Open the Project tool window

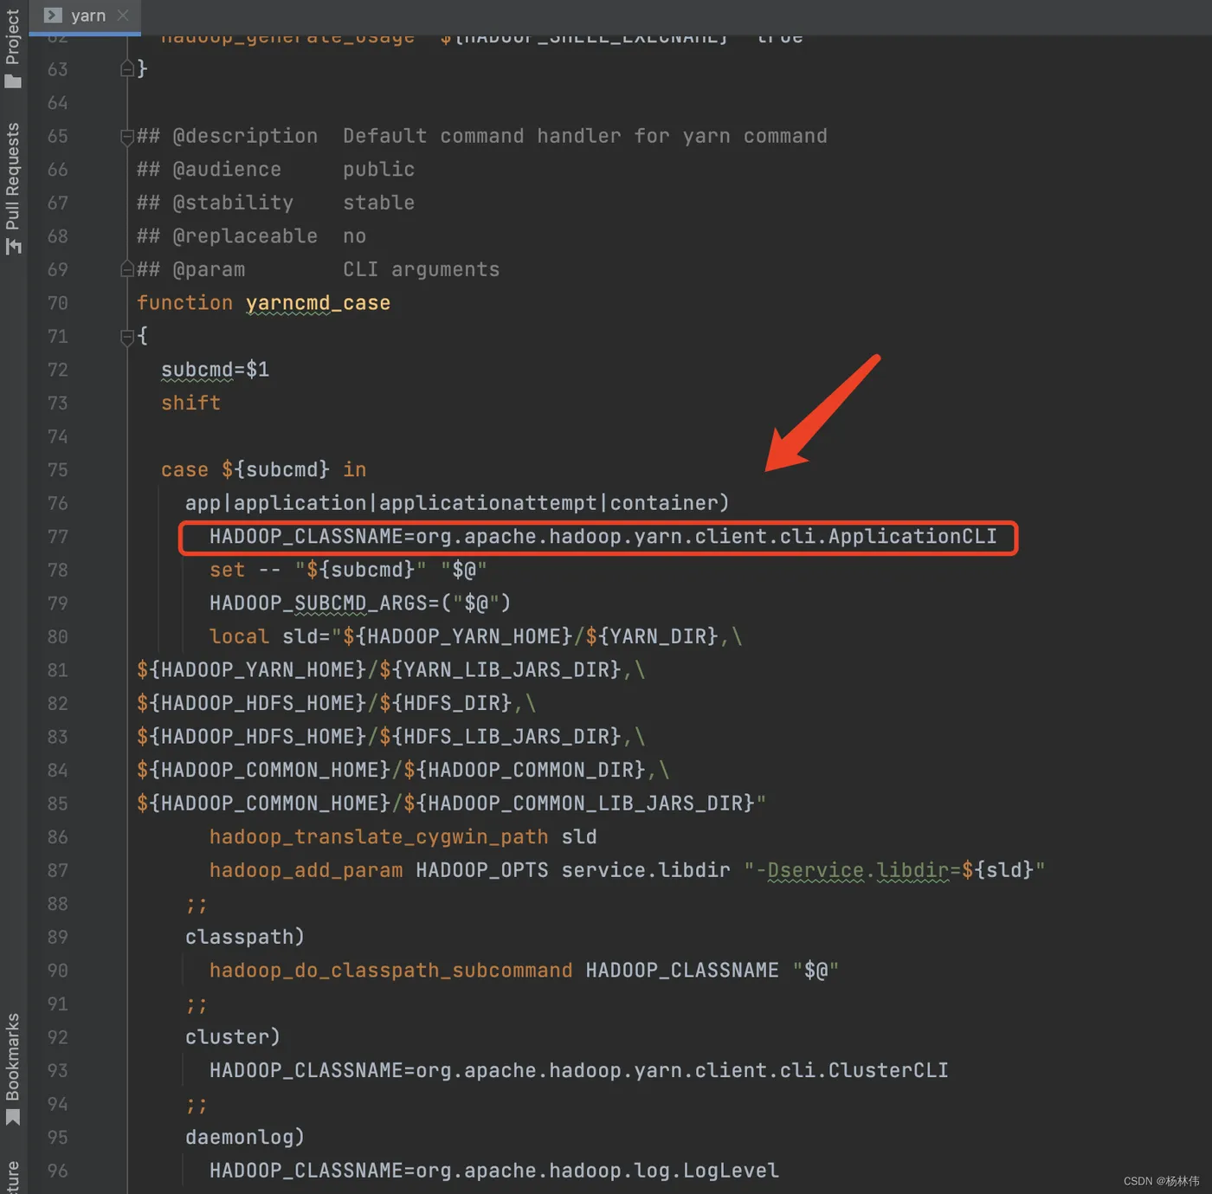point(12,37)
